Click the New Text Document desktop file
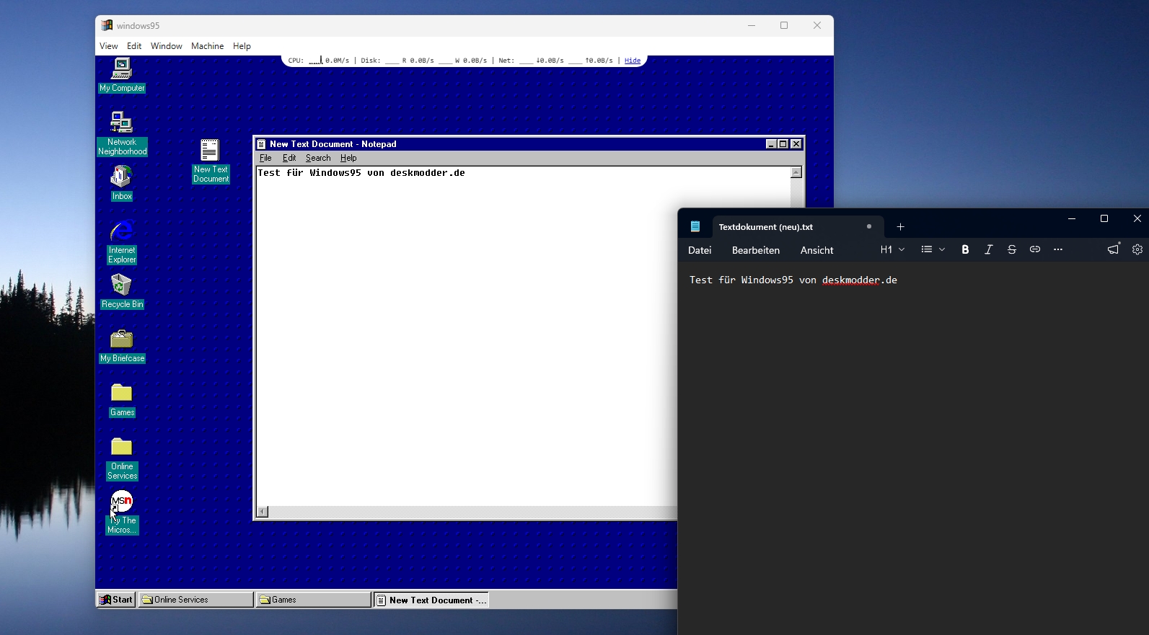This screenshot has height=635, width=1149. [x=210, y=151]
